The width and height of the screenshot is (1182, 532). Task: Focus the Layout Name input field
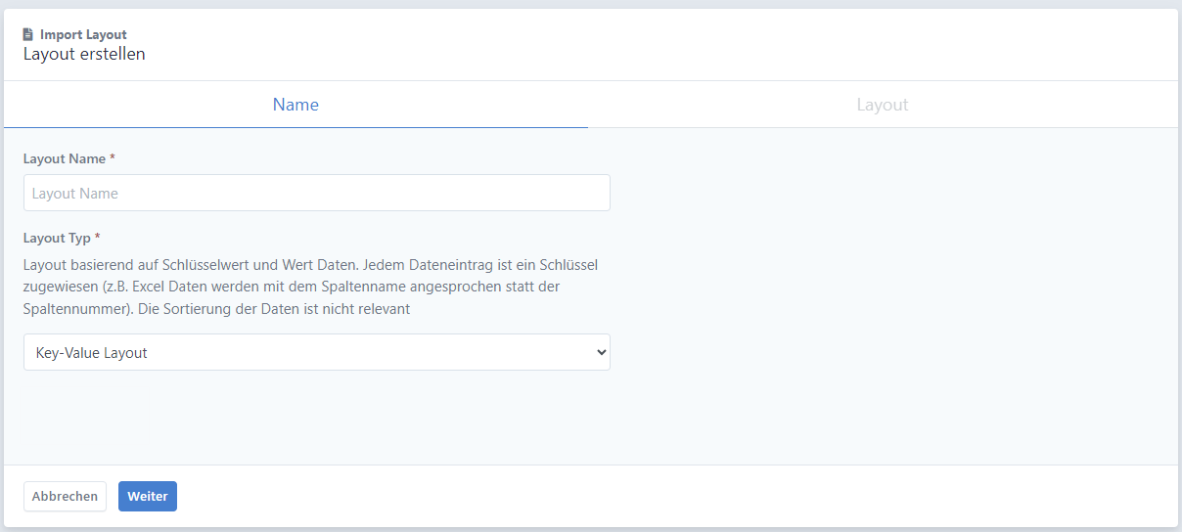click(317, 193)
